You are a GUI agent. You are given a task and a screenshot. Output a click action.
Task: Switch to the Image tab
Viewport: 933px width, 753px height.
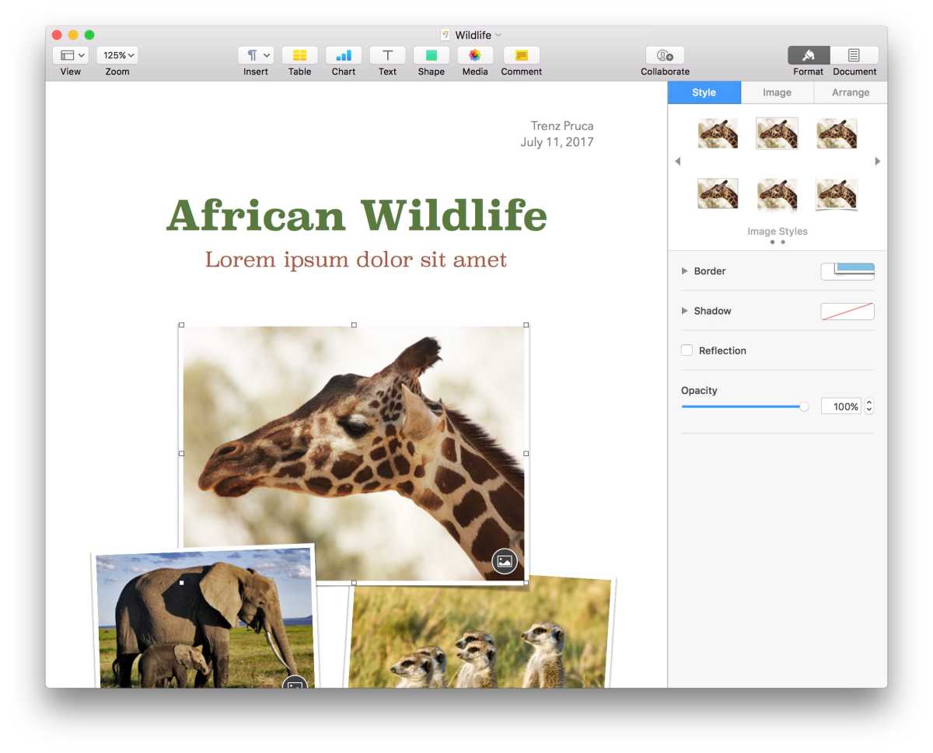[777, 92]
